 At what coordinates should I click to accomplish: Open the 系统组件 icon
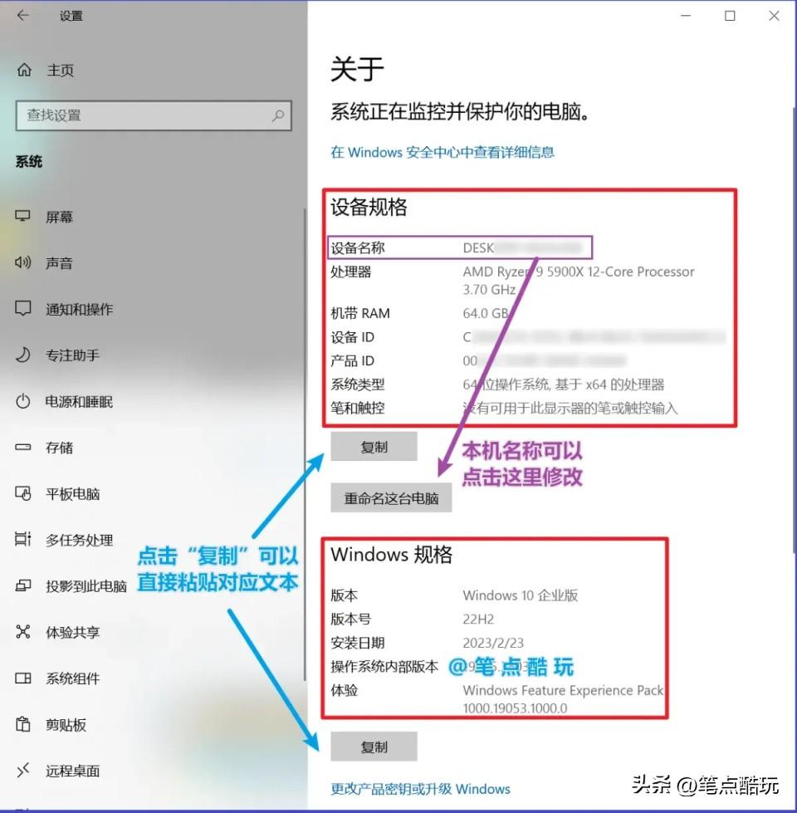pyautogui.click(x=22, y=678)
